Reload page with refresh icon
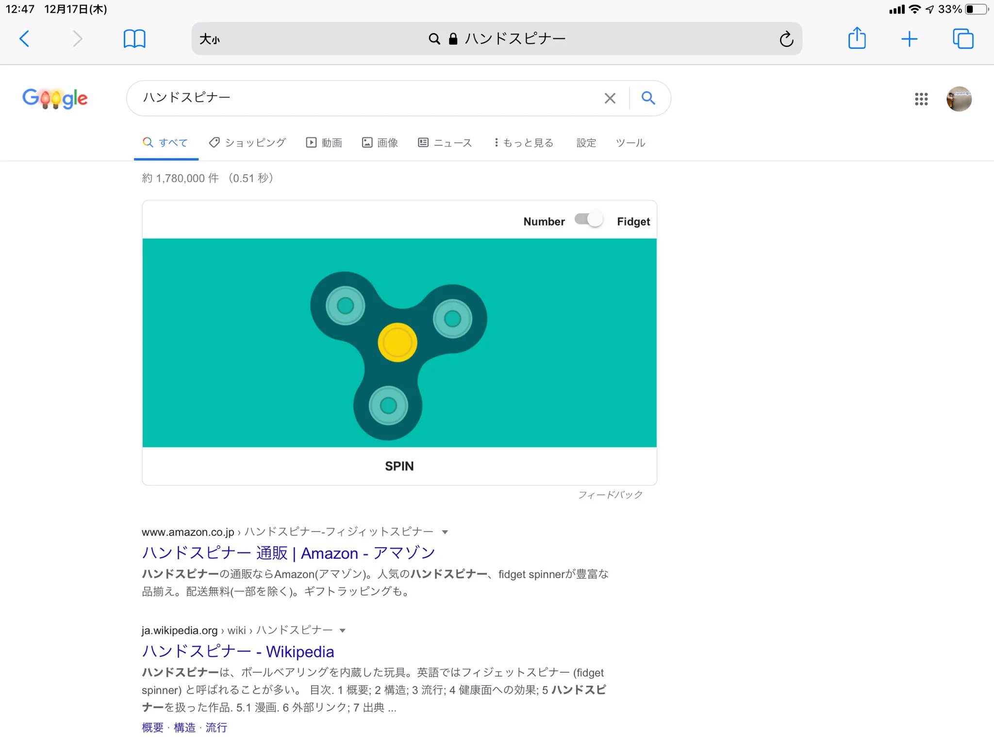The image size is (994, 745). coord(786,39)
